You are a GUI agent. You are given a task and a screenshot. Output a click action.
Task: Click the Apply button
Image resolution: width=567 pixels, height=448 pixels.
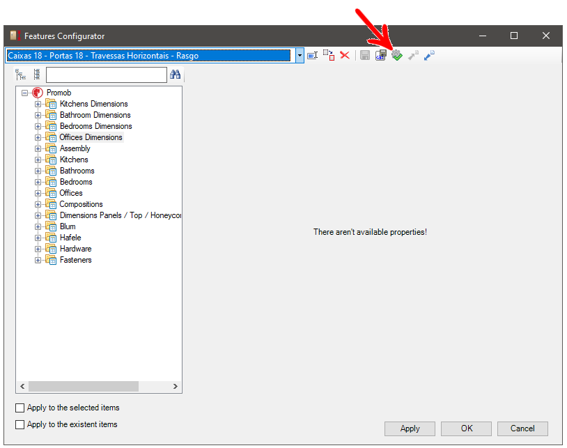(x=410, y=428)
